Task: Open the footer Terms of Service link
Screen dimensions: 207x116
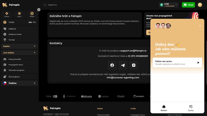Action: click(x=174, y=115)
